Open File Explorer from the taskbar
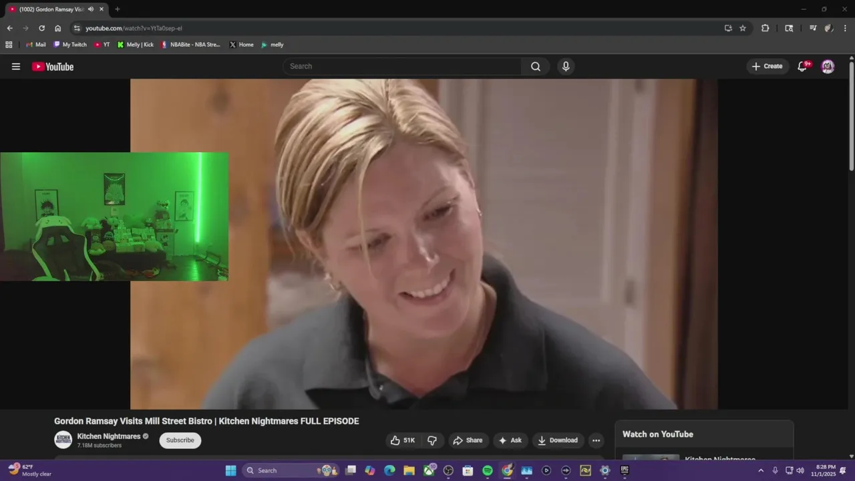This screenshot has width=855, height=481. (x=409, y=470)
